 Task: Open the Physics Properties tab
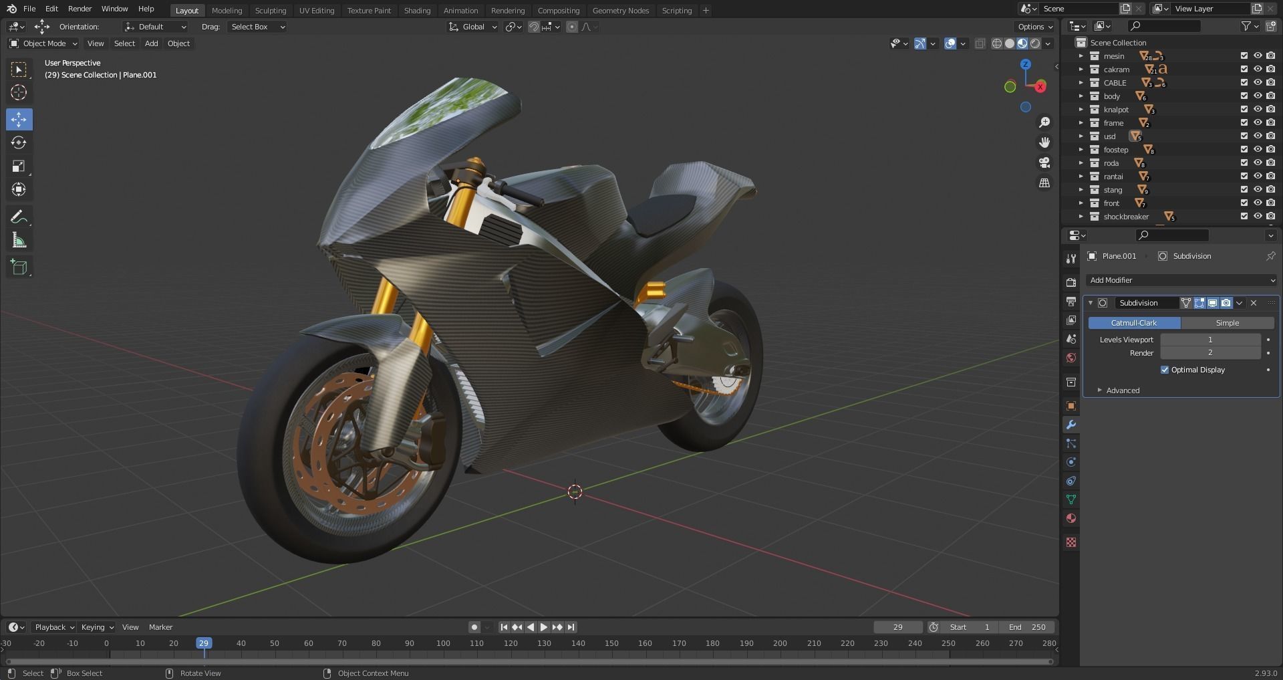pyautogui.click(x=1071, y=462)
